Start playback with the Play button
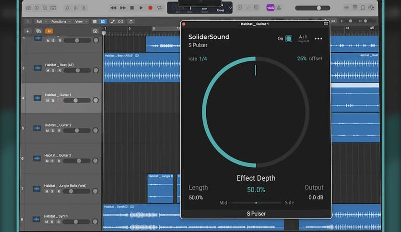Screen dimensions: 401x232 click(141, 8)
